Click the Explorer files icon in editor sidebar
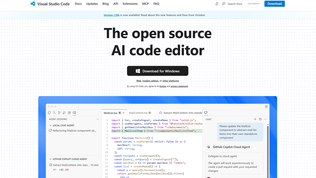The height and width of the screenshot is (178, 316). (49, 113)
